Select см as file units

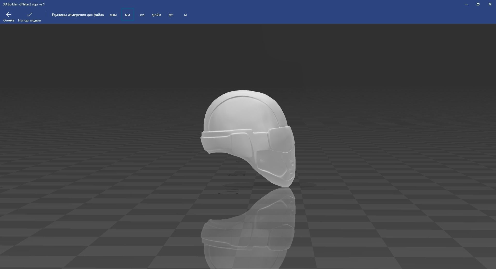(142, 15)
